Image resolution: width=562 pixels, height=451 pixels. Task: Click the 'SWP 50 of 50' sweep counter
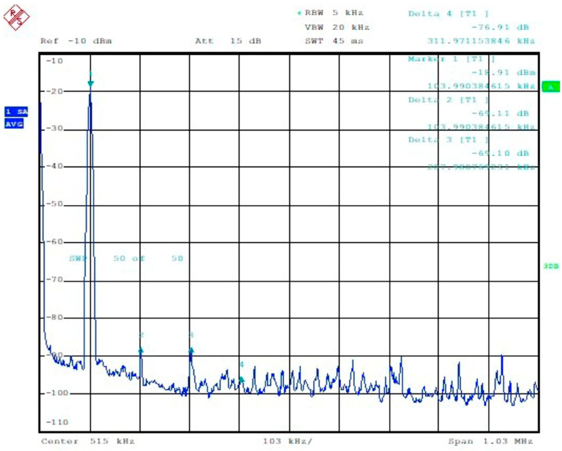coord(126,258)
